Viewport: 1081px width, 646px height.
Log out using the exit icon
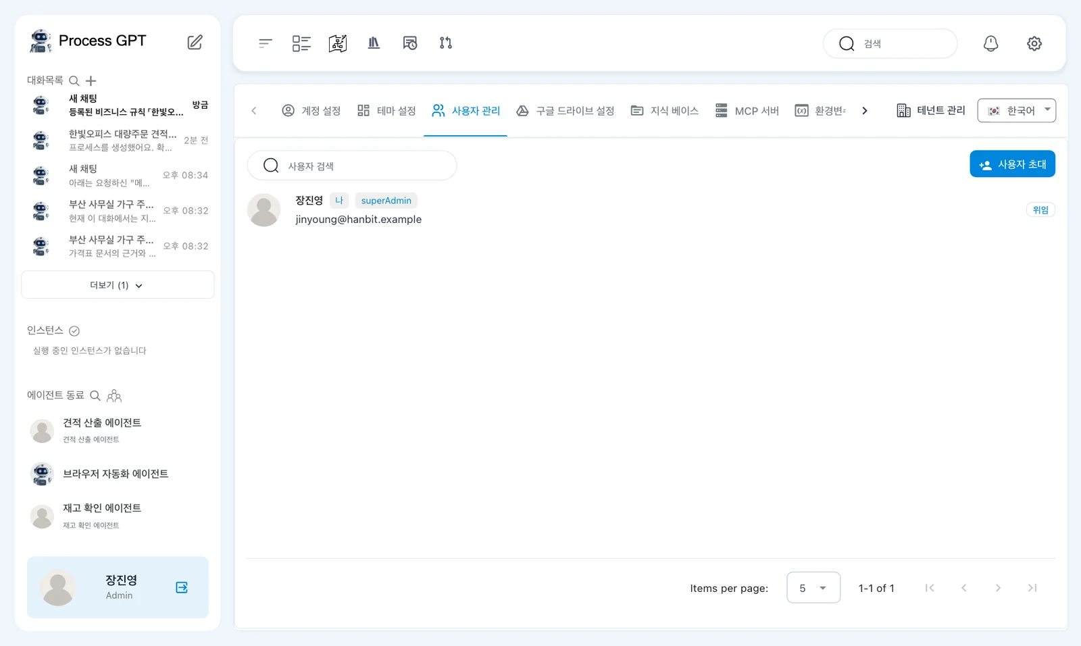point(182,587)
